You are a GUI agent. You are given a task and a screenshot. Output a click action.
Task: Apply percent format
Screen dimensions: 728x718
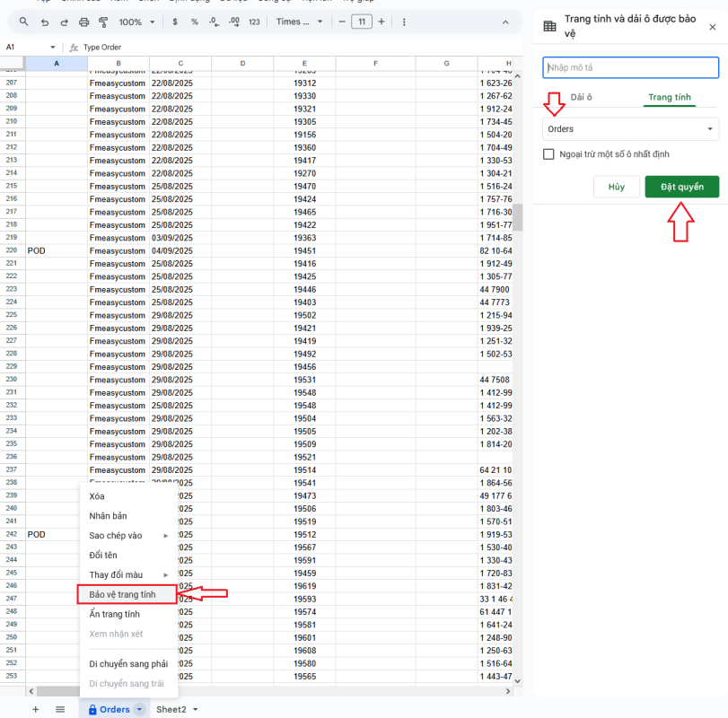click(194, 22)
